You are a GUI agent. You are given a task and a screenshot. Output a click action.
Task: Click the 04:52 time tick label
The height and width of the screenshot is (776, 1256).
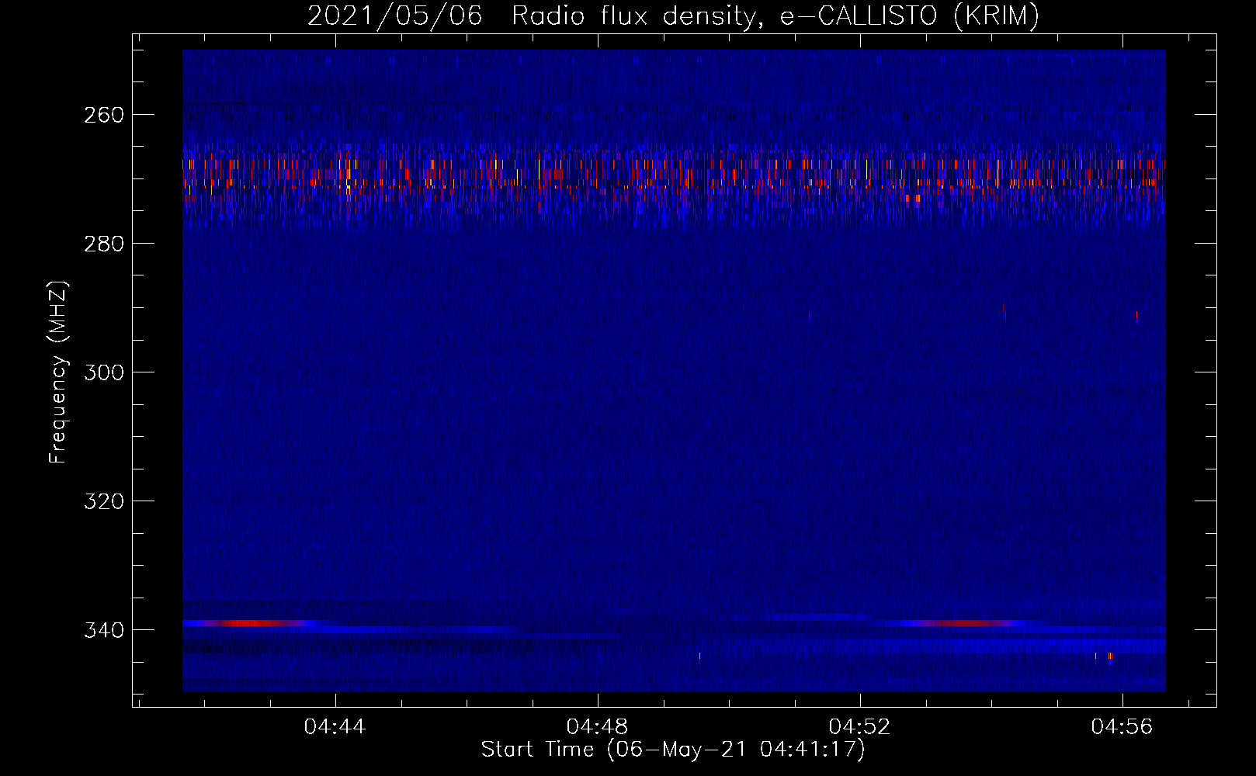click(x=860, y=727)
